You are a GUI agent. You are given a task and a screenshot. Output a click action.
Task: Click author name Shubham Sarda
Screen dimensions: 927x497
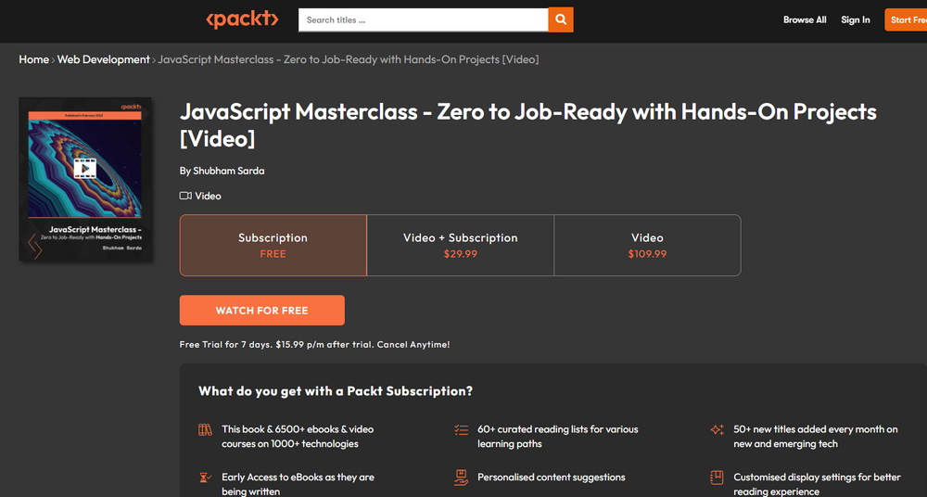pos(229,171)
